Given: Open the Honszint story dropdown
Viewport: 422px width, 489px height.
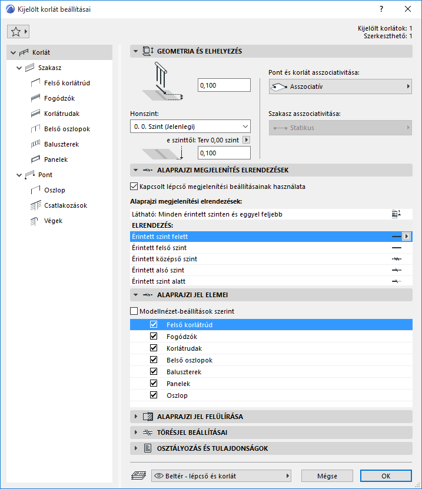Looking at the screenshot, I should click(190, 126).
